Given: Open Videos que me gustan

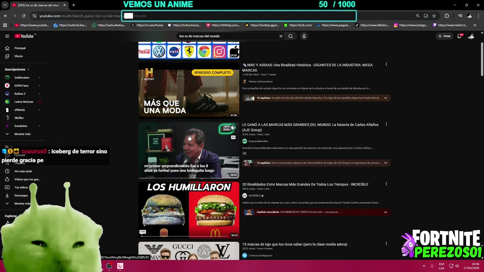Looking at the screenshot, I should point(23,179).
